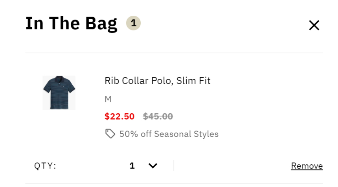Click the separator line below the QTY row
Viewport: 338px width, 187px height.
pyautogui.click(x=174, y=183)
